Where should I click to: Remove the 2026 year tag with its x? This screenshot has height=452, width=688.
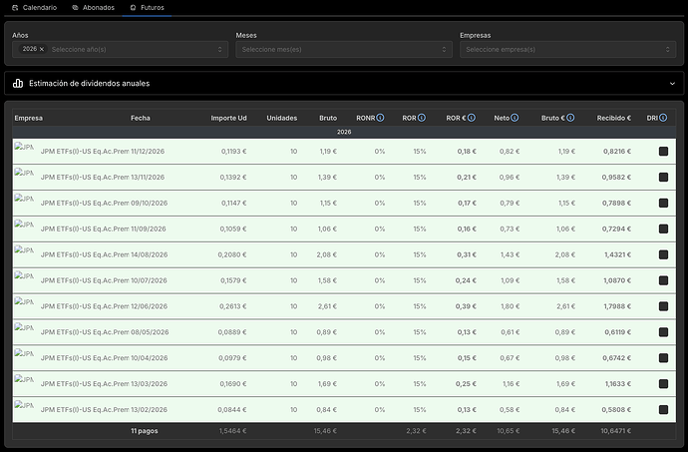click(41, 49)
